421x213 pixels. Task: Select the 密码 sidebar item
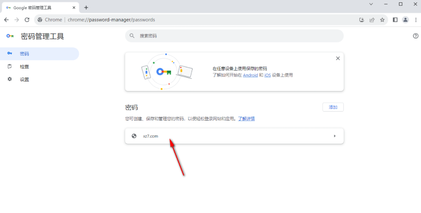click(40, 54)
